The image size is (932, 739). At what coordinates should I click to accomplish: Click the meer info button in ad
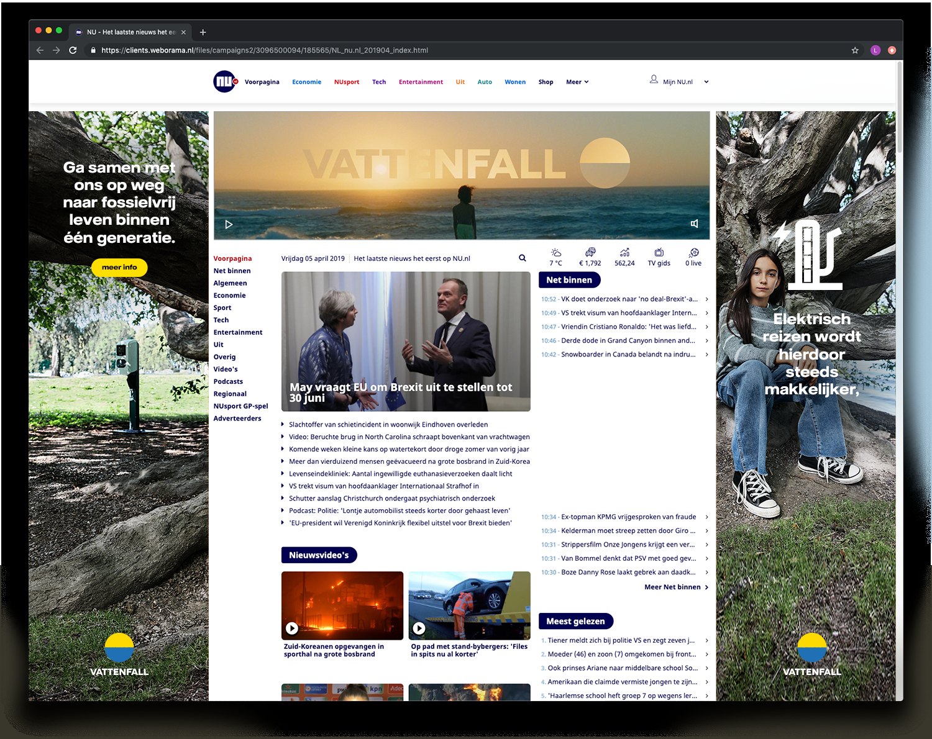click(119, 267)
